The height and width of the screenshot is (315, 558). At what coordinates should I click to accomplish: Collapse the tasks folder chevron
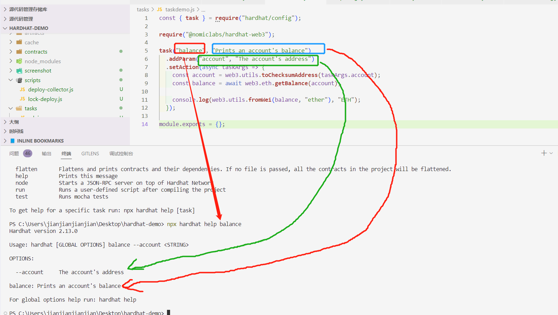[x=11, y=108]
